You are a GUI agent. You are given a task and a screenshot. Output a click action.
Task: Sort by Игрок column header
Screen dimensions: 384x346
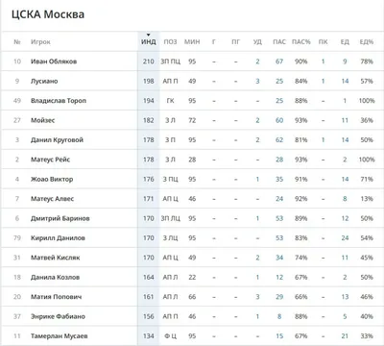[40, 42]
